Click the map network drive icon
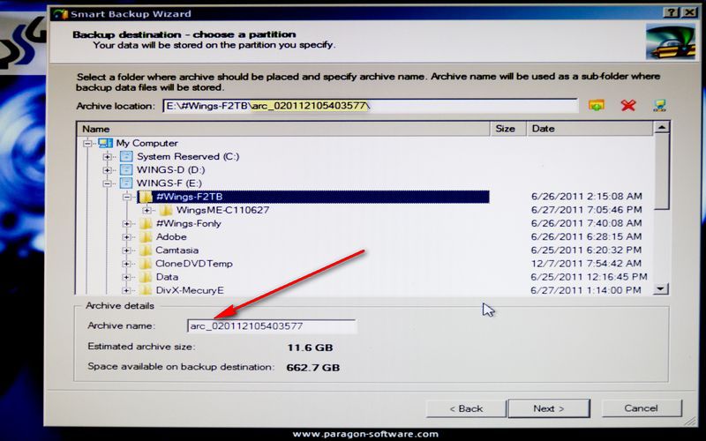 659,105
